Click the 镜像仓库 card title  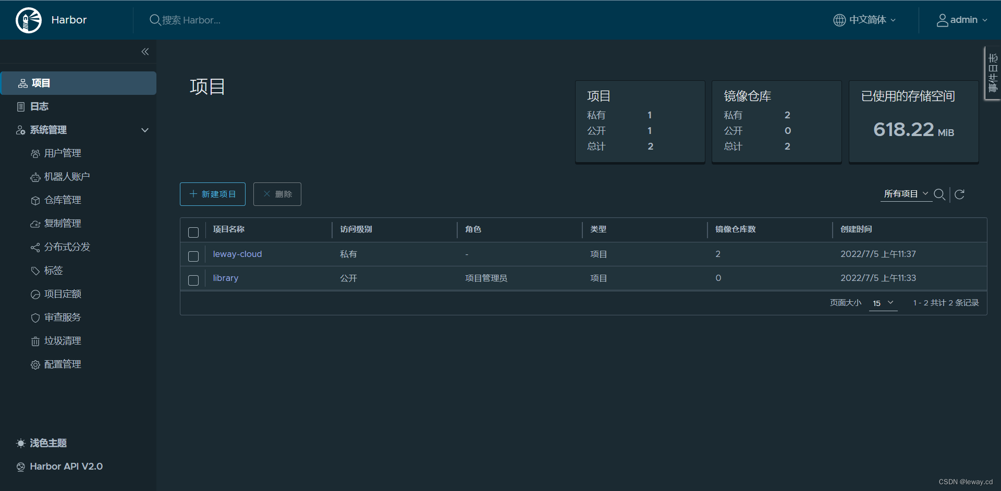click(x=747, y=96)
